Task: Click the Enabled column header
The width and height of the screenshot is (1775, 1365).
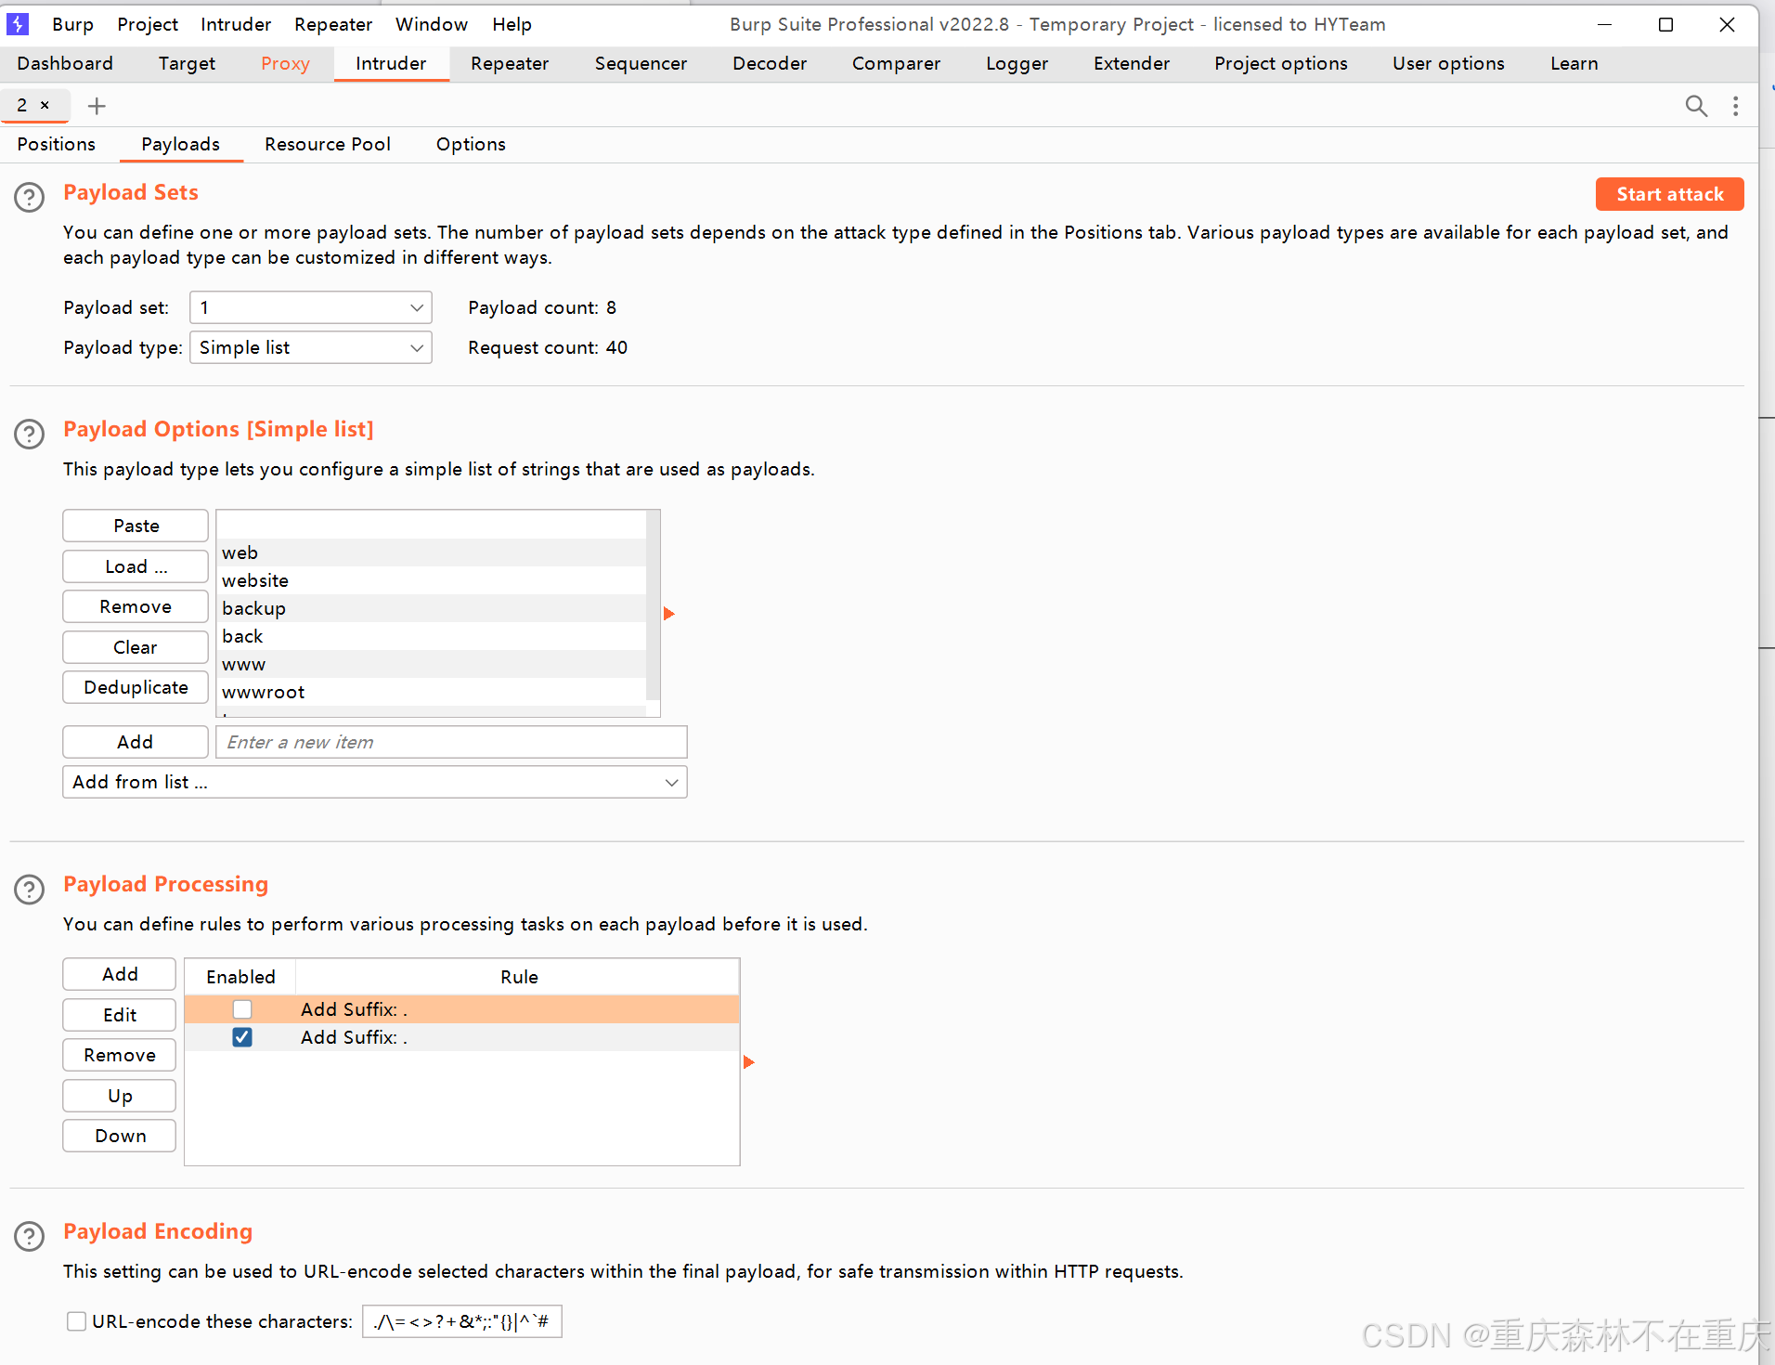Action: click(x=240, y=977)
